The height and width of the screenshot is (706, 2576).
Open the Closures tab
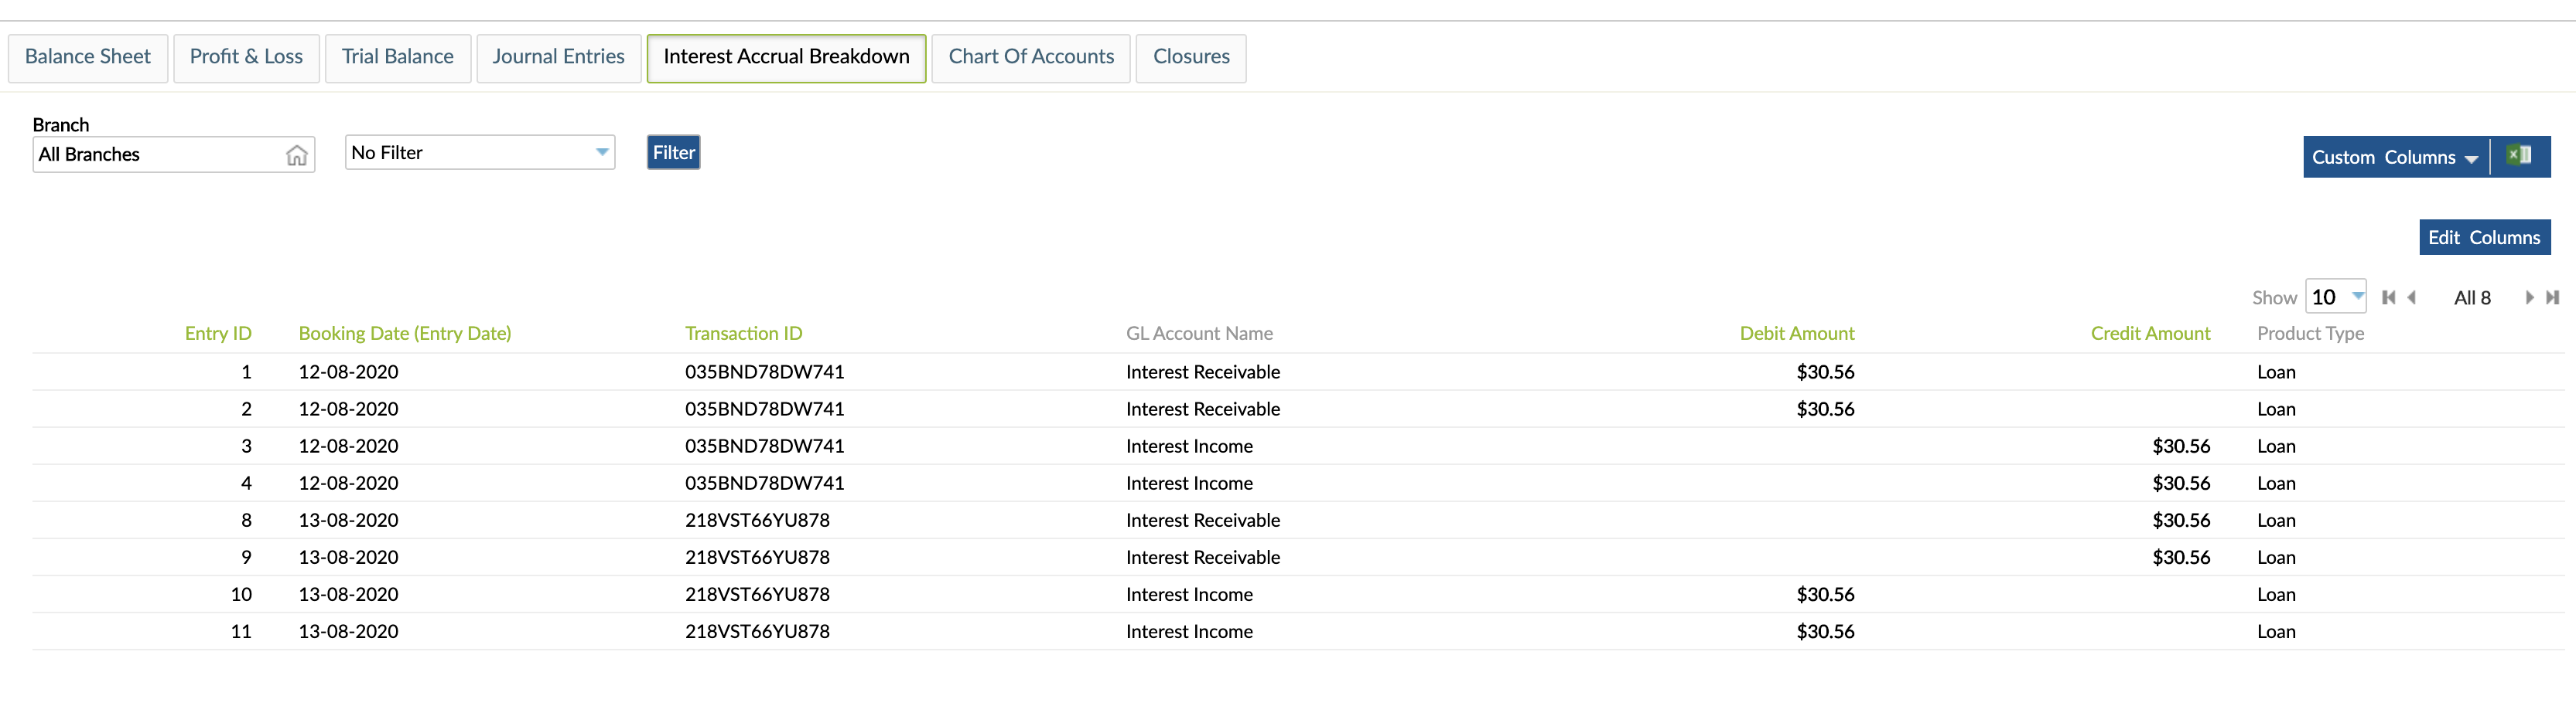coord(1191,57)
